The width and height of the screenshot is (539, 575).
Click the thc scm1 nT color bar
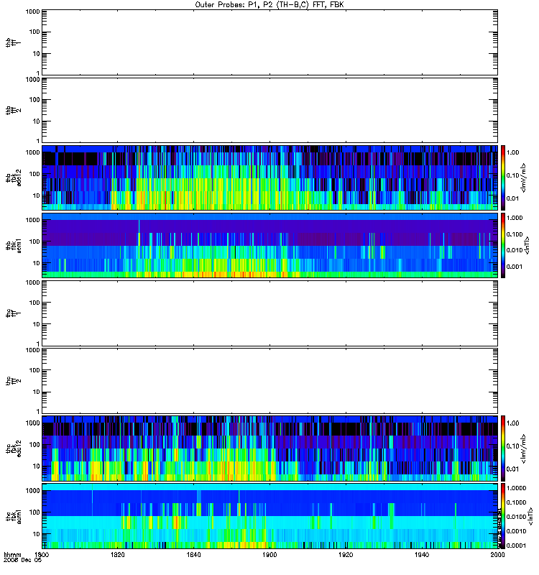503,516
